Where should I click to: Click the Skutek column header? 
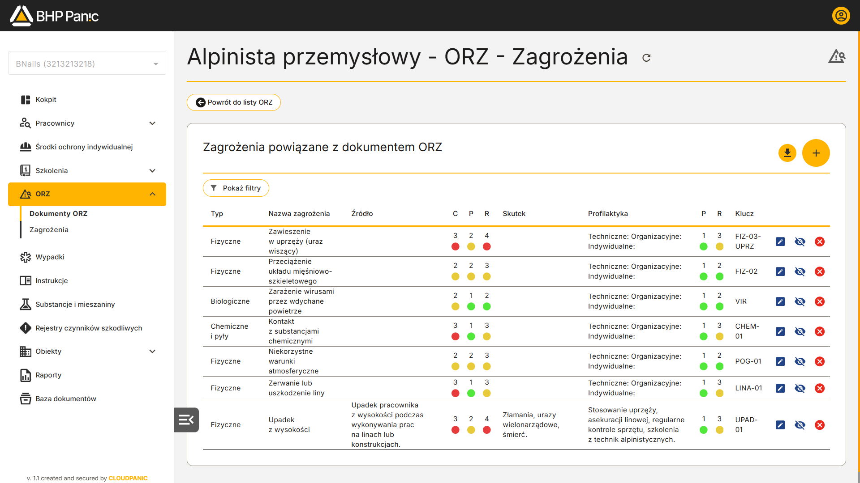coord(514,214)
